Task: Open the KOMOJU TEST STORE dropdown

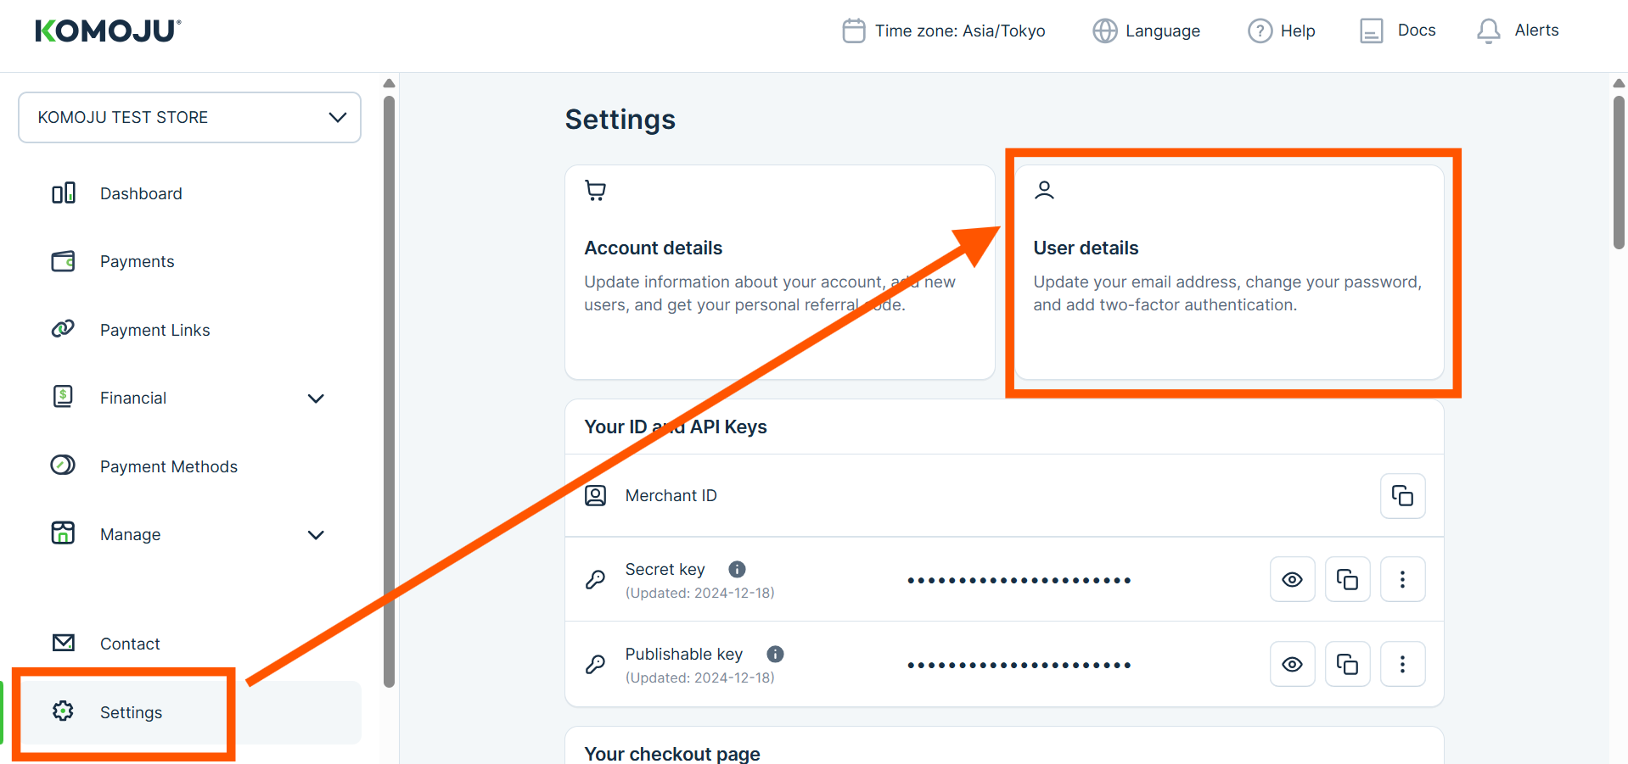Action: [x=189, y=117]
